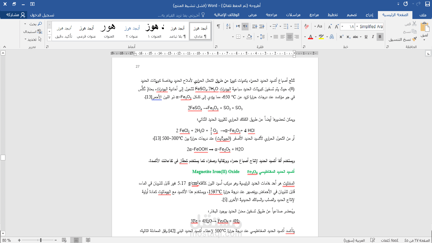
Task: Justify the paragraph text
Action: coord(276,37)
